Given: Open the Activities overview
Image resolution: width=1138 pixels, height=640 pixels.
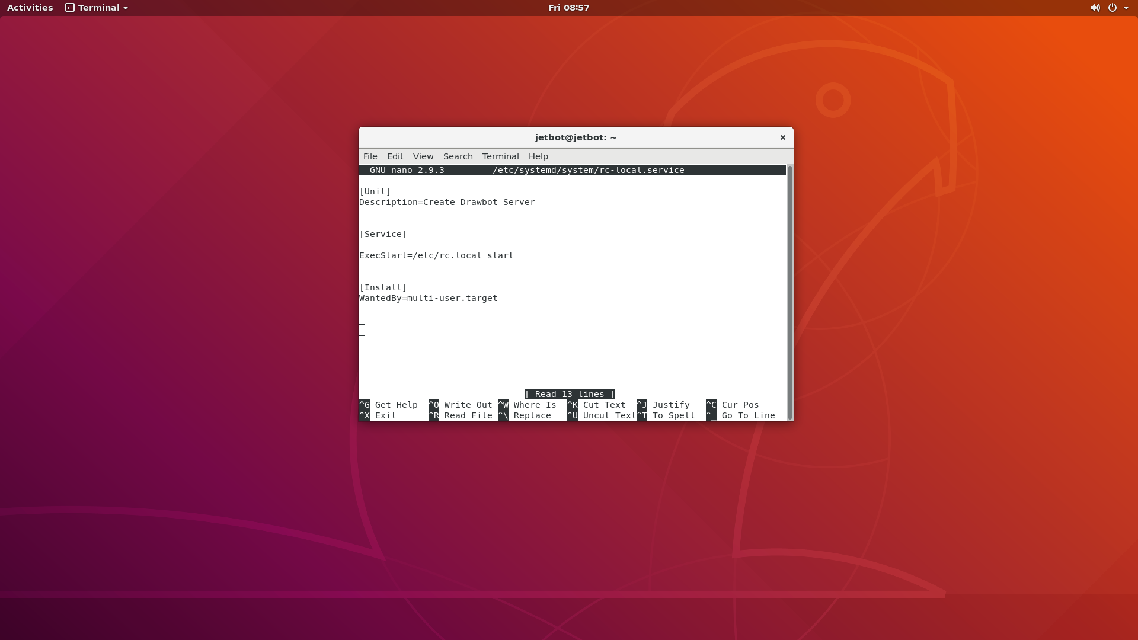Looking at the screenshot, I should (x=30, y=8).
